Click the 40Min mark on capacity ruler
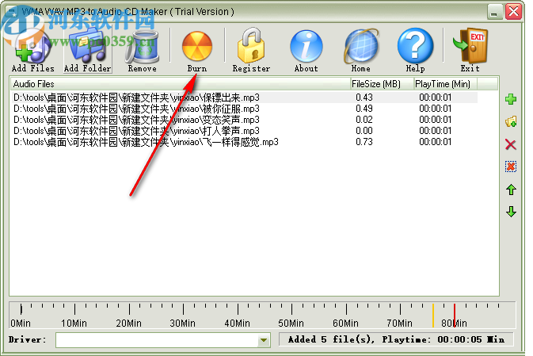The width and height of the screenshot is (533, 356). [238, 323]
